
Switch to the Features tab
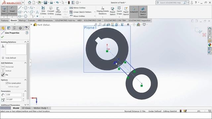pos(5,20)
